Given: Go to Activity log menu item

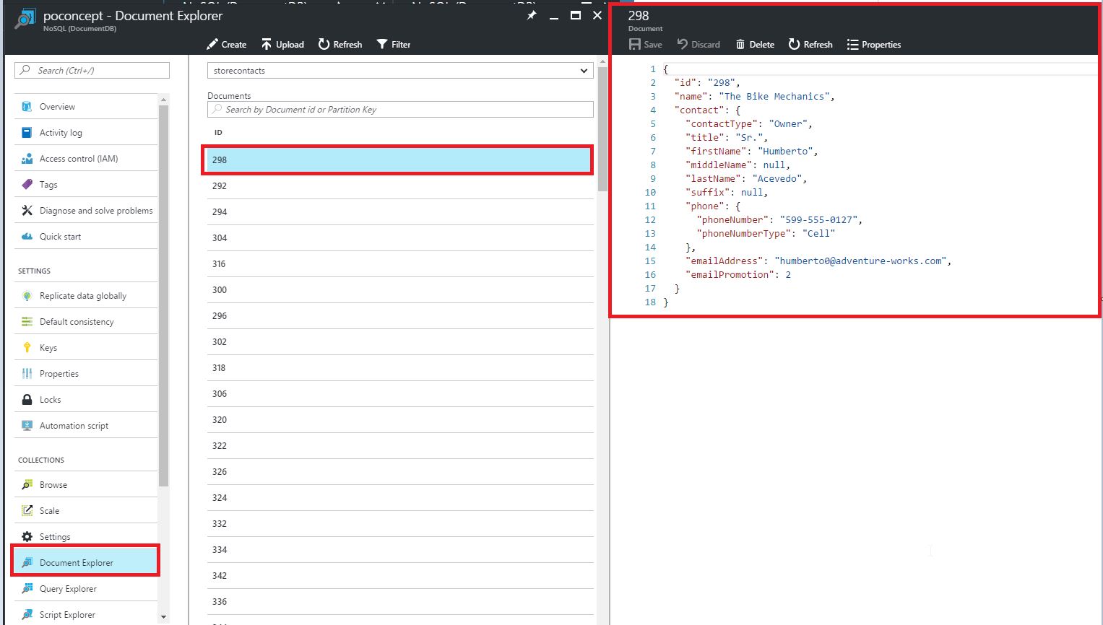Looking at the screenshot, I should point(85,133).
